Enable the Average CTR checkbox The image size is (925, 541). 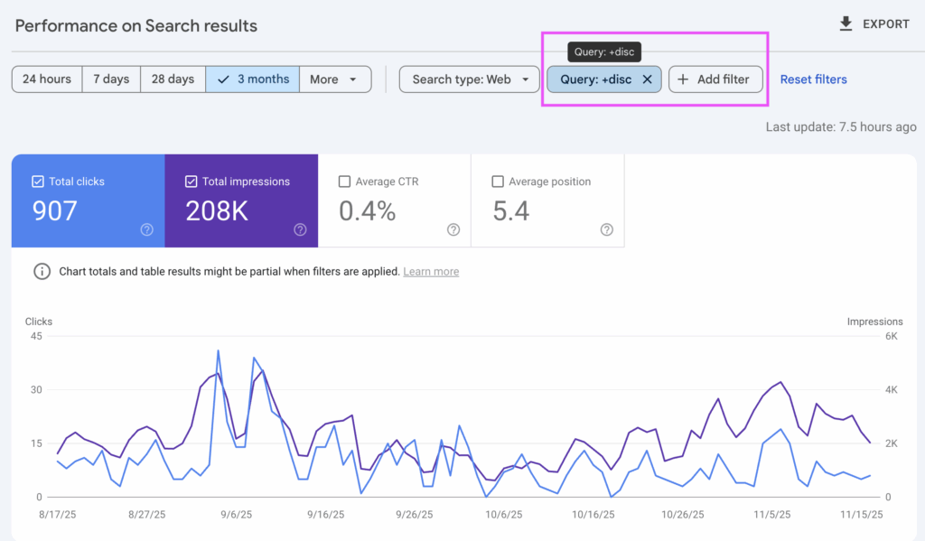(344, 181)
